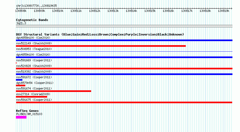Select the short nsv591672 blue bar
Viewport: 240px width, 132px height.
pos(19,80)
